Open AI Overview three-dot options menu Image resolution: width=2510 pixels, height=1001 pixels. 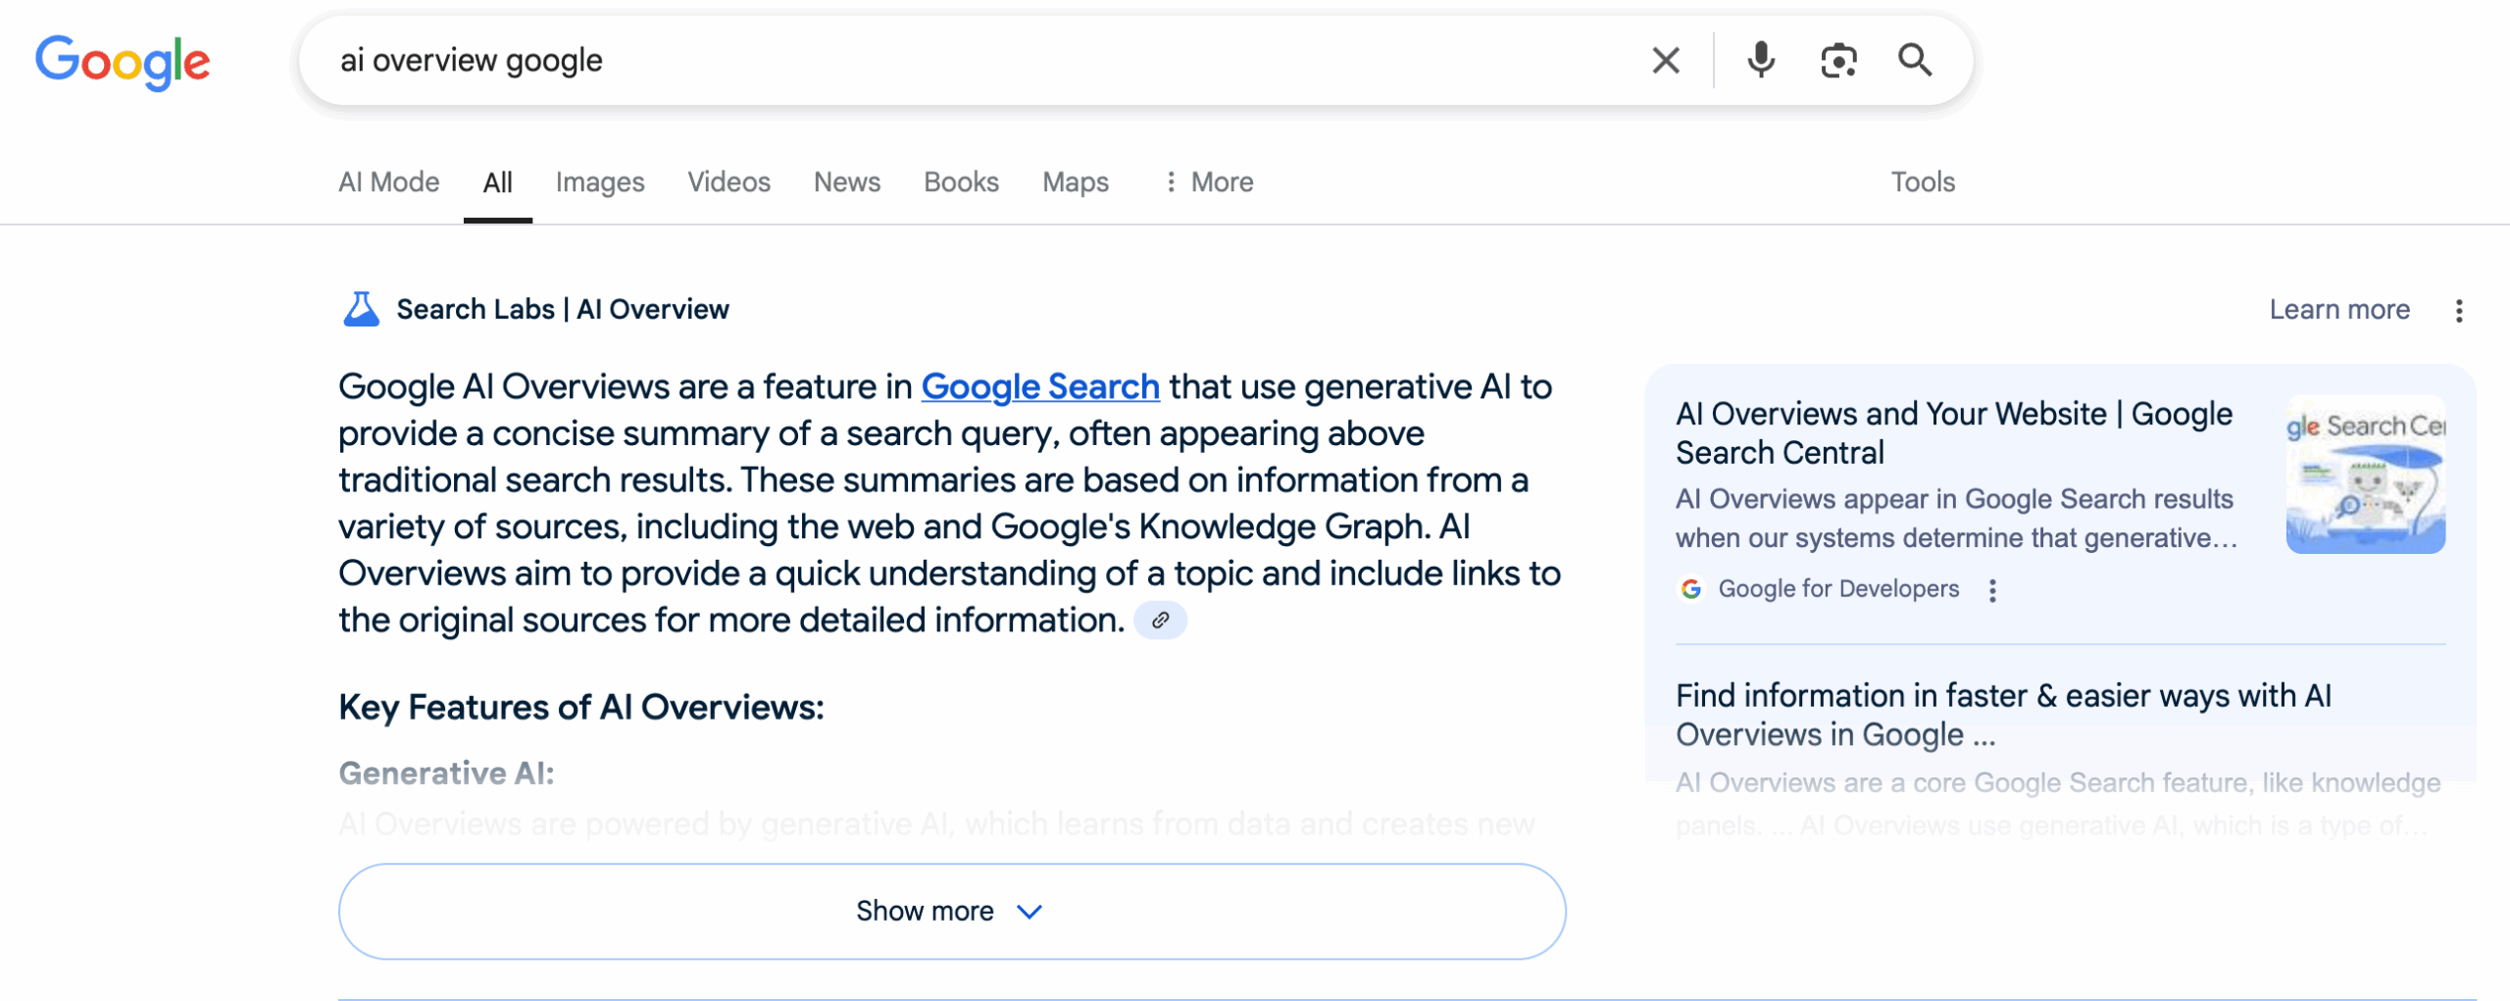point(2458,311)
